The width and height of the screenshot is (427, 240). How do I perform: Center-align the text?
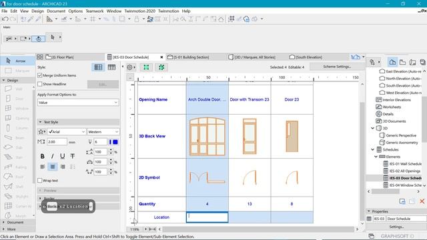[x=53, y=167]
